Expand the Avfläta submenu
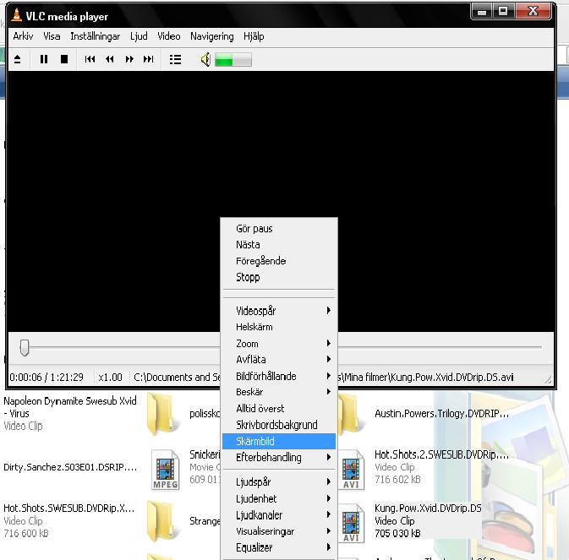The height and width of the screenshot is (560, 569). click(x=279, y=360)
